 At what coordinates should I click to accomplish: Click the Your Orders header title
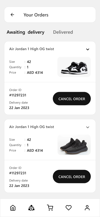[x=36, y=15]
